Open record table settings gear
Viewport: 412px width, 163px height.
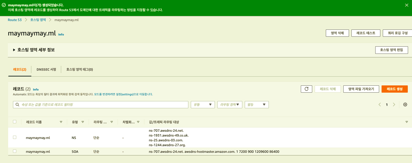(x=405, y=105)
